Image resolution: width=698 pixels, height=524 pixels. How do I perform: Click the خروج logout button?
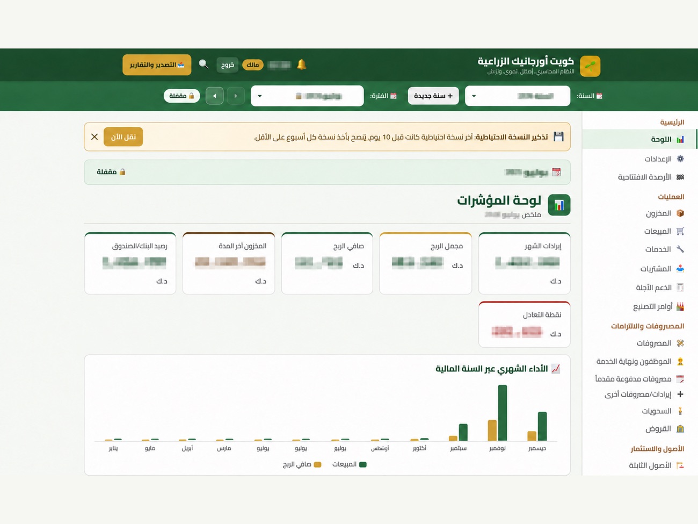[228, 64]
